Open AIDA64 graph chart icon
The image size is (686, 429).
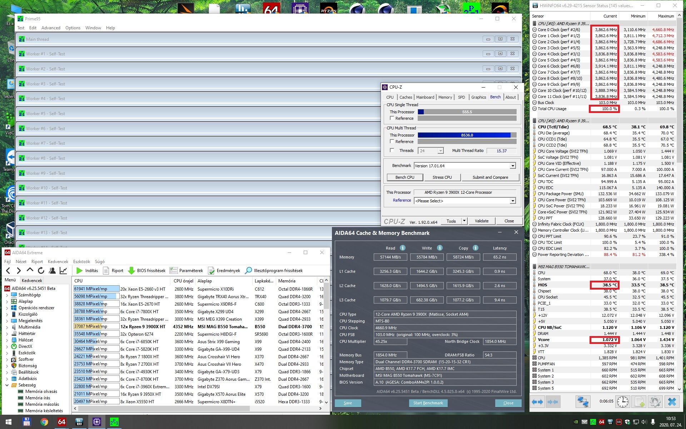click(x=63, y=271)
